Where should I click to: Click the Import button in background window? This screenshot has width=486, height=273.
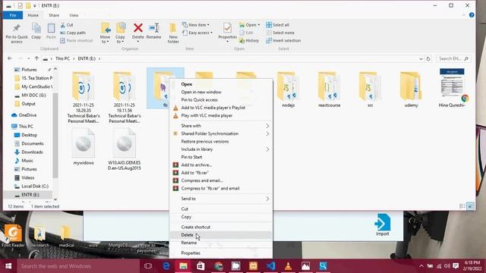[382, 224]
